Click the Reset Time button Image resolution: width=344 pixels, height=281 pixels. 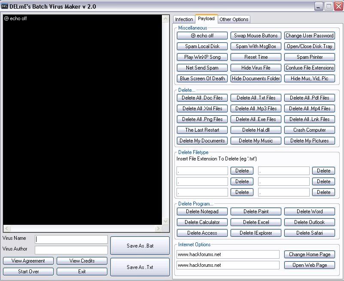(x=256, y=57)
